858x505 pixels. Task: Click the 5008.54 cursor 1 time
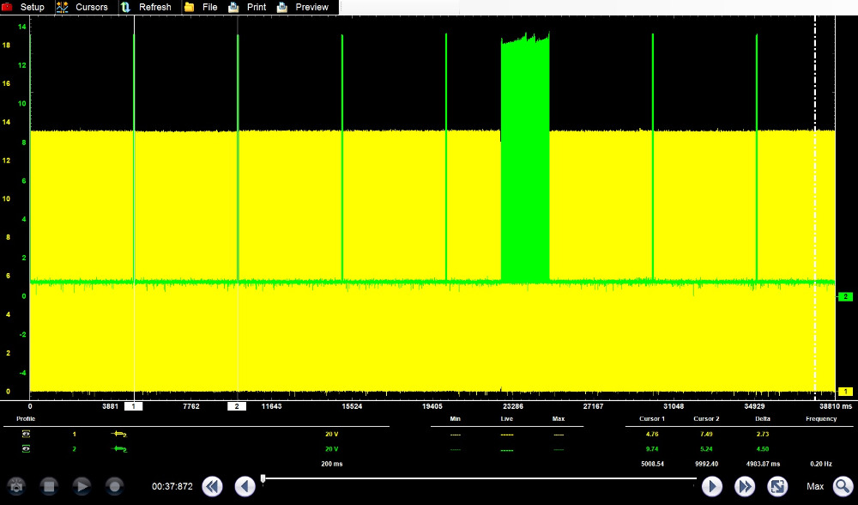click(652, 464)
